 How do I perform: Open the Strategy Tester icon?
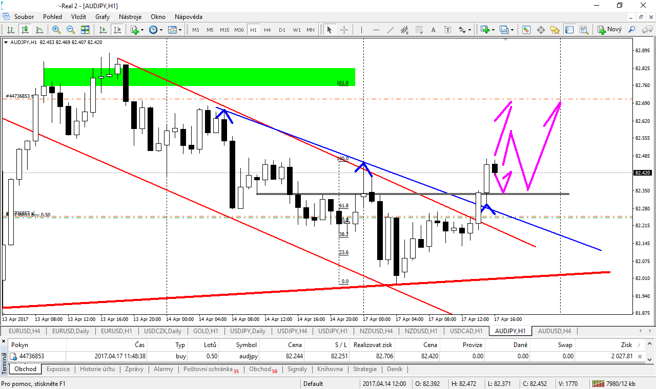click(584, 30)
